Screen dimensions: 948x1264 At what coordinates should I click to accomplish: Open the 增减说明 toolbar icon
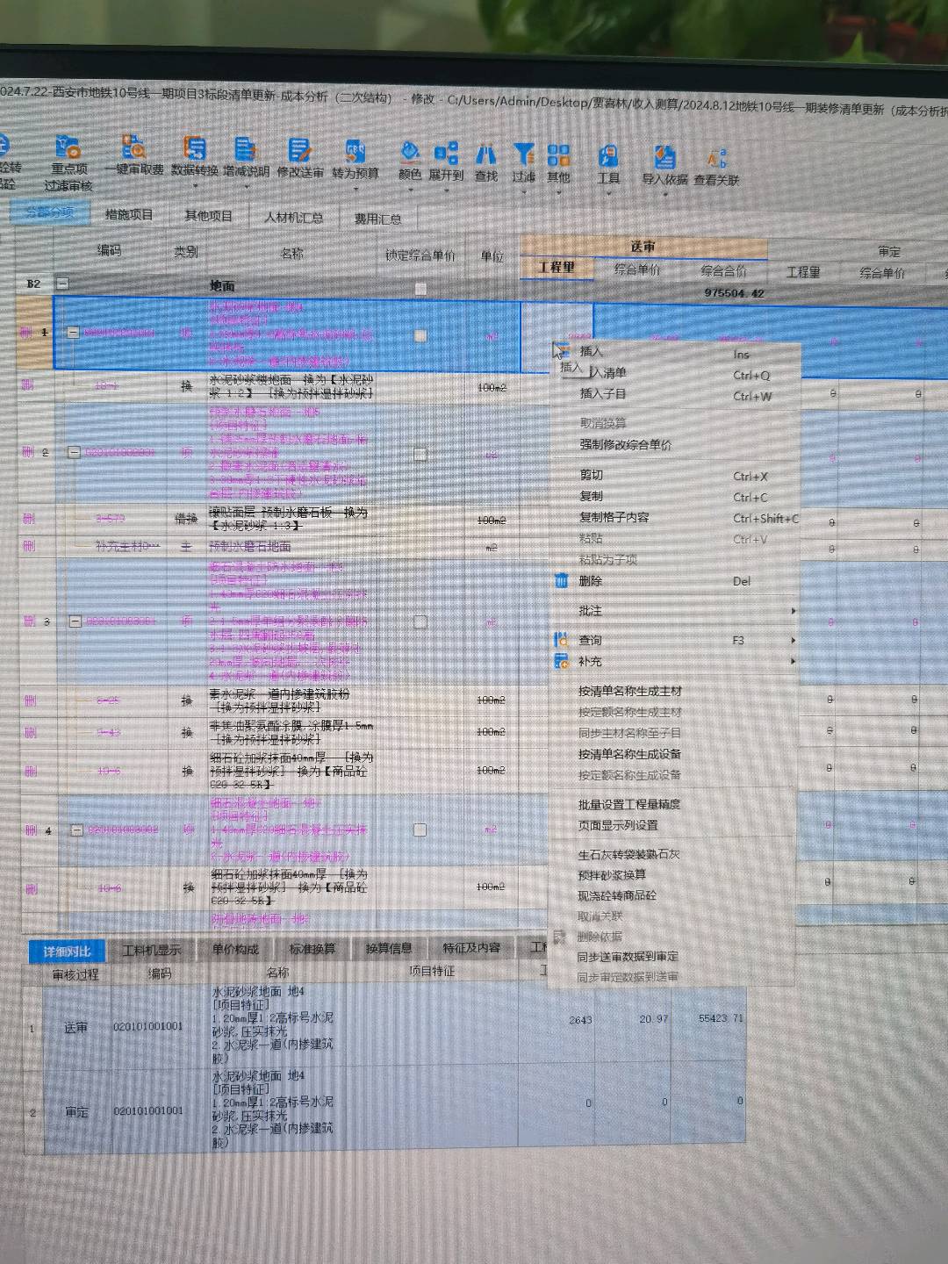(246, 148)
